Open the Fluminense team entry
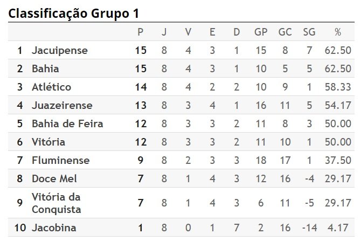Image resolution: width=360 pixels, height=241 pixels. [60, 160]
